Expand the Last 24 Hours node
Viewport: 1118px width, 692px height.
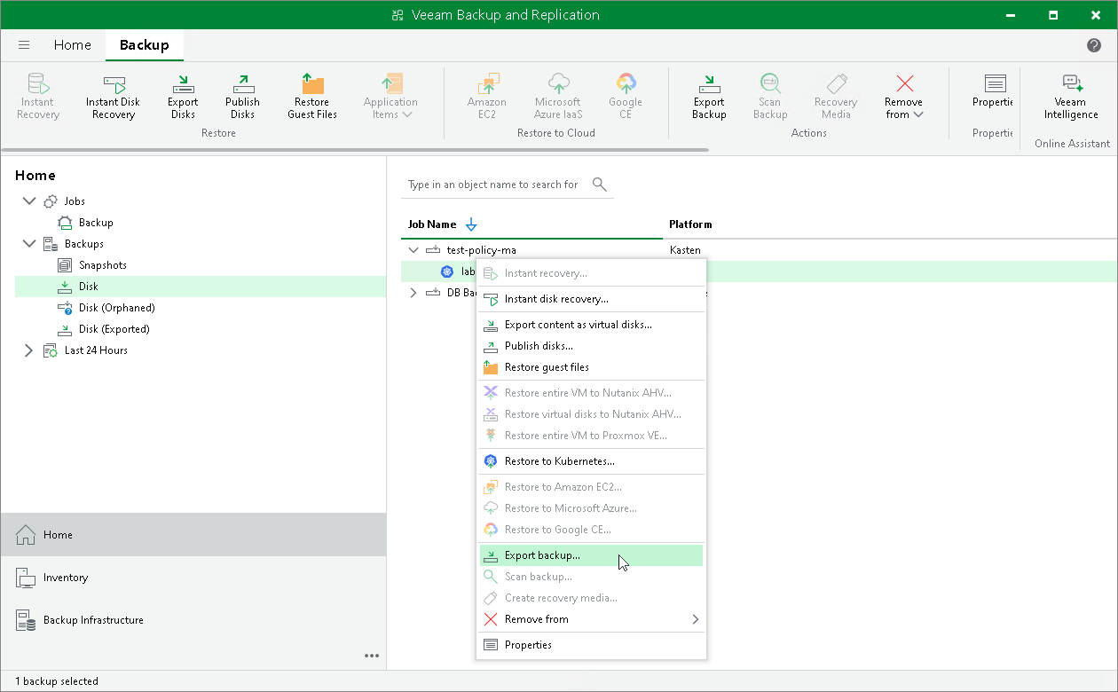tap(29, 350)
